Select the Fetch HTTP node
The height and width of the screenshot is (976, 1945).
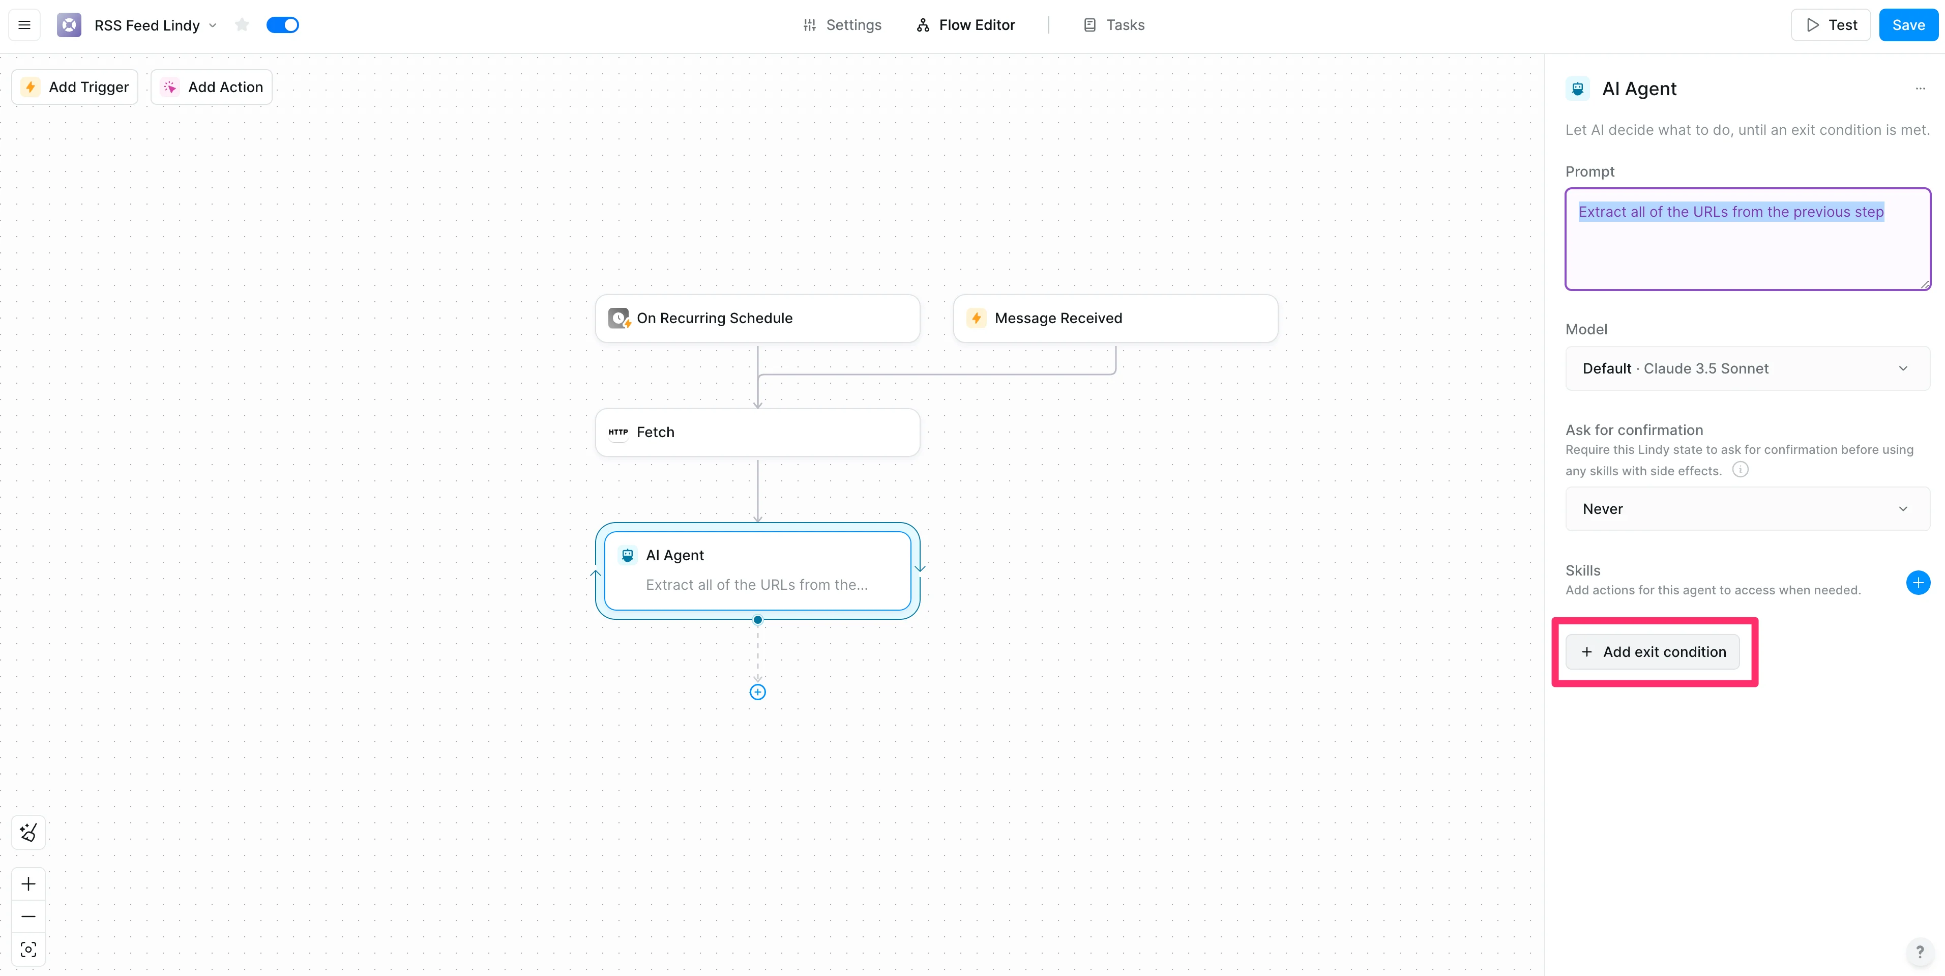point(757,432)
